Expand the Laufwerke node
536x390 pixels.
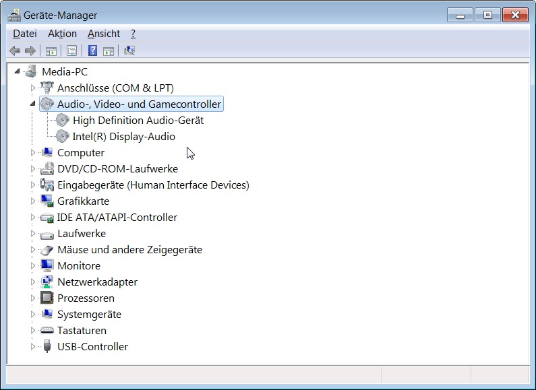click(x=33, y=233)
